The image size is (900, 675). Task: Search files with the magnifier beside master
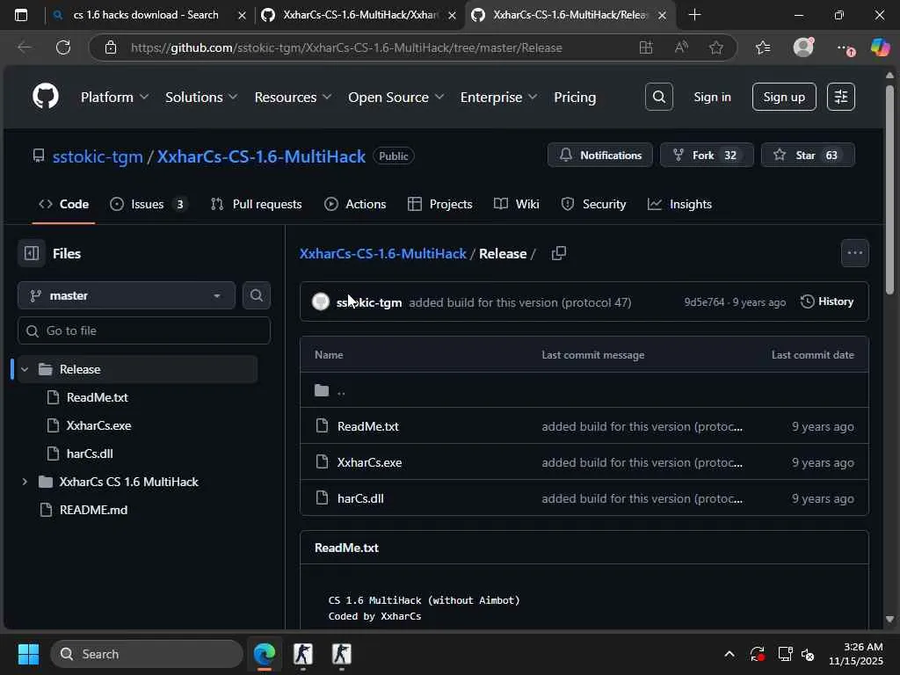pos(257,295)
